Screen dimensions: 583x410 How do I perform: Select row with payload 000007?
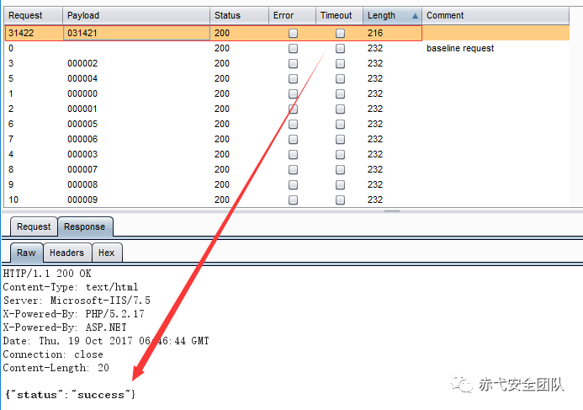click(286, 170)
